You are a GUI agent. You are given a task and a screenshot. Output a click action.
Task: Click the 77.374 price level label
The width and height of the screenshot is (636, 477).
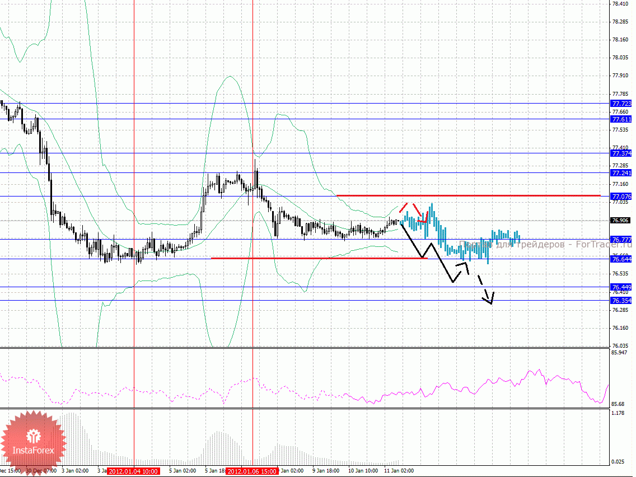(621, 153)
